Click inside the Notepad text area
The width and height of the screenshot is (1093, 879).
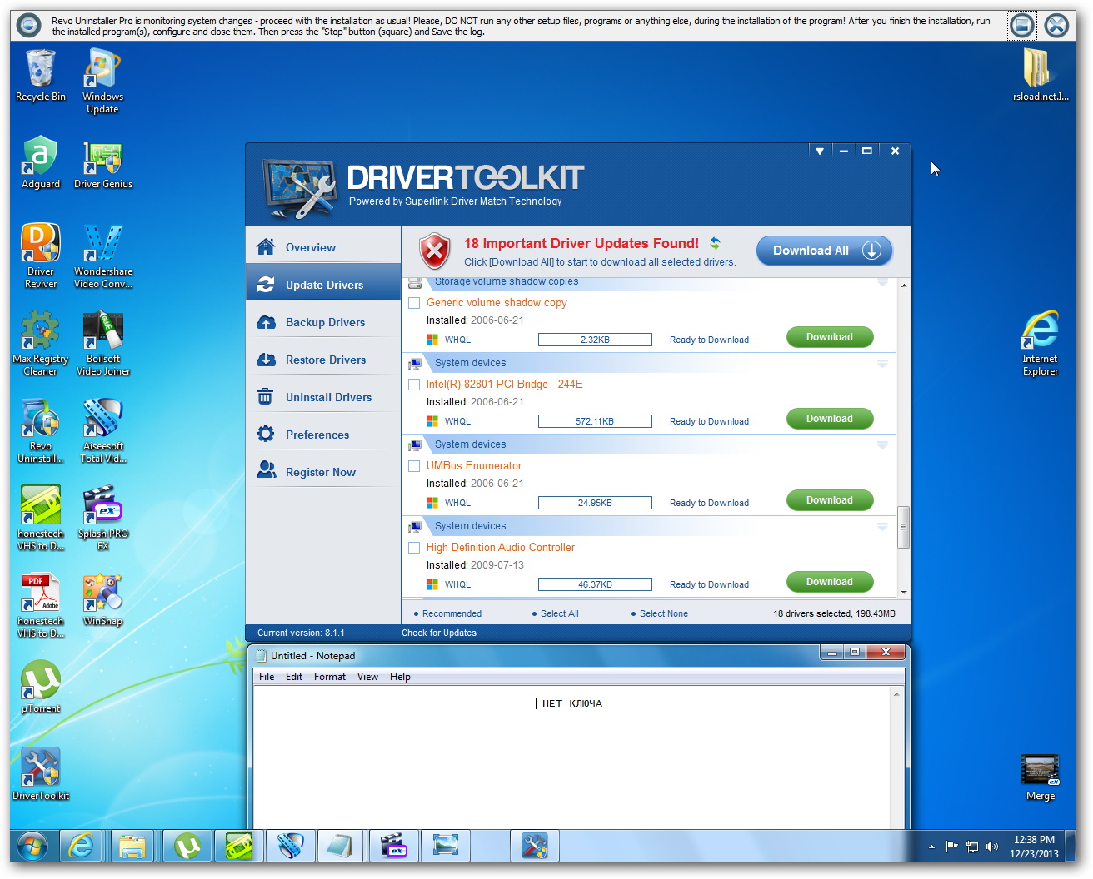click(x=572, y=757)
